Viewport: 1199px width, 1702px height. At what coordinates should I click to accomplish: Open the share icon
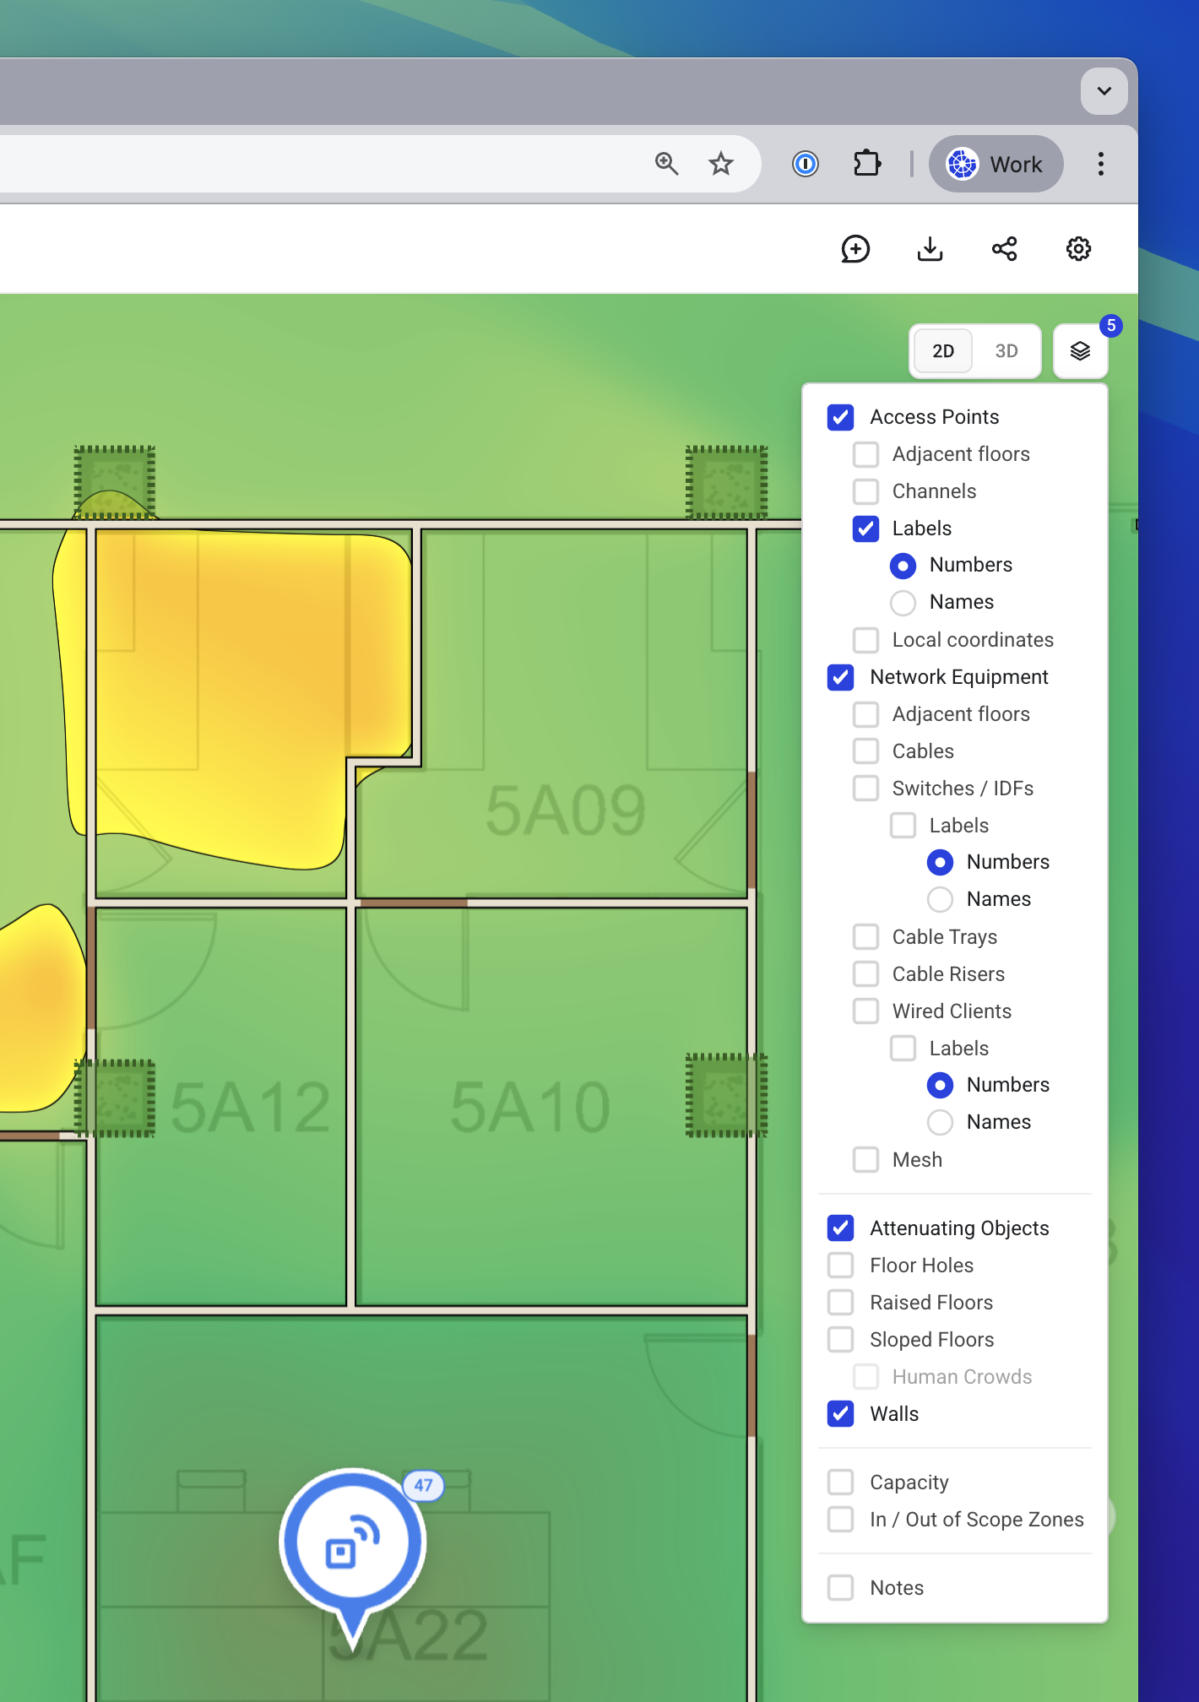tap(1004, 249)
